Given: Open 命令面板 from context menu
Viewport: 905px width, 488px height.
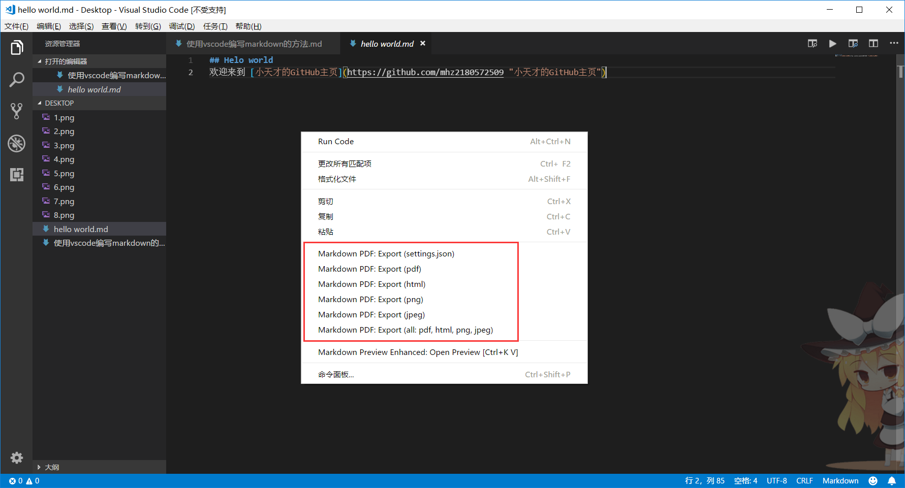Looking at the screenshot, I should coord(444,375).
